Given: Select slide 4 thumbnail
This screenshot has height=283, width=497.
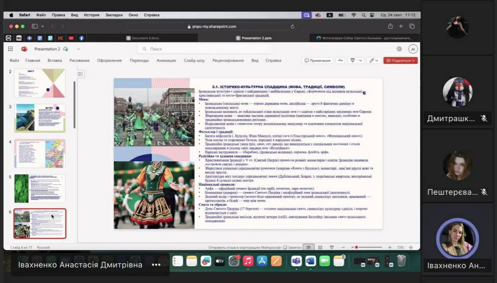Looking at the screenshot, I should (x=40, y=153).
